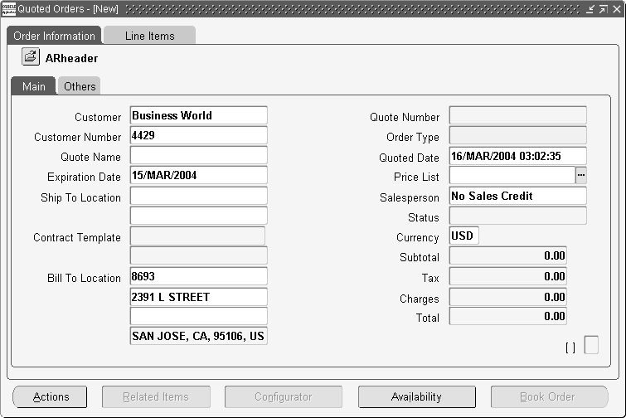Focus the Price List input field
This screenshot has height=418, width=626.
[x=512, y=175]
